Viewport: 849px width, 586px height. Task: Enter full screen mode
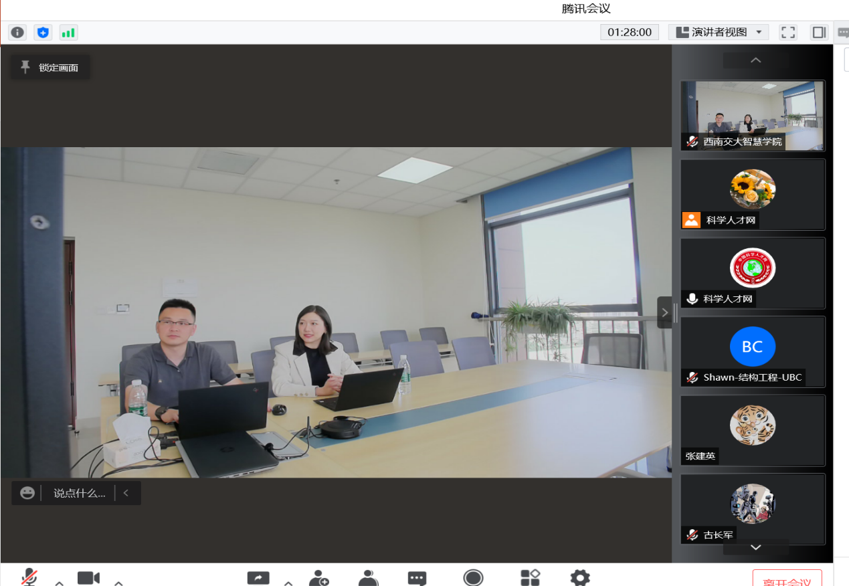point(788,32)
